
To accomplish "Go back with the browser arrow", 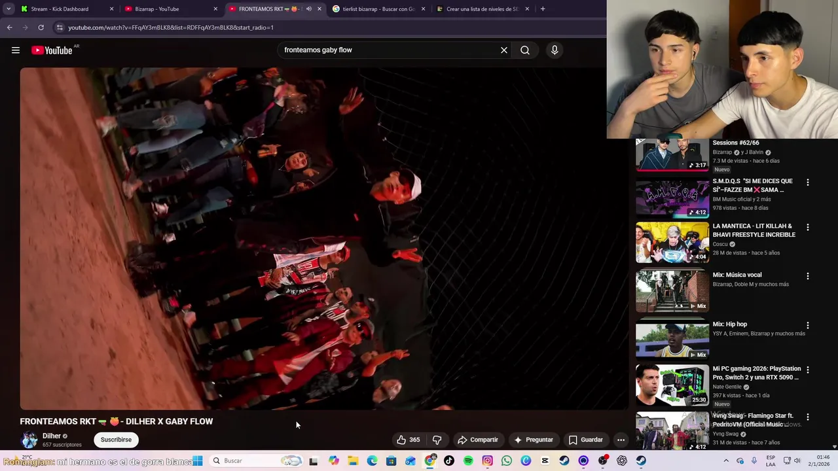I will [x=9, y=27].
